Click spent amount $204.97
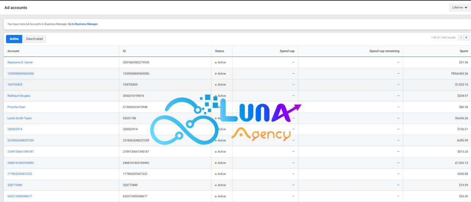The height and width of the screenshot is (202, 471). click(x=463, y=96)
